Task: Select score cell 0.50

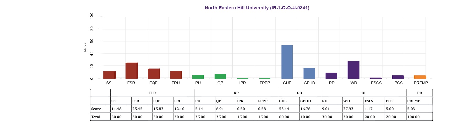Action: coord(247,109)
